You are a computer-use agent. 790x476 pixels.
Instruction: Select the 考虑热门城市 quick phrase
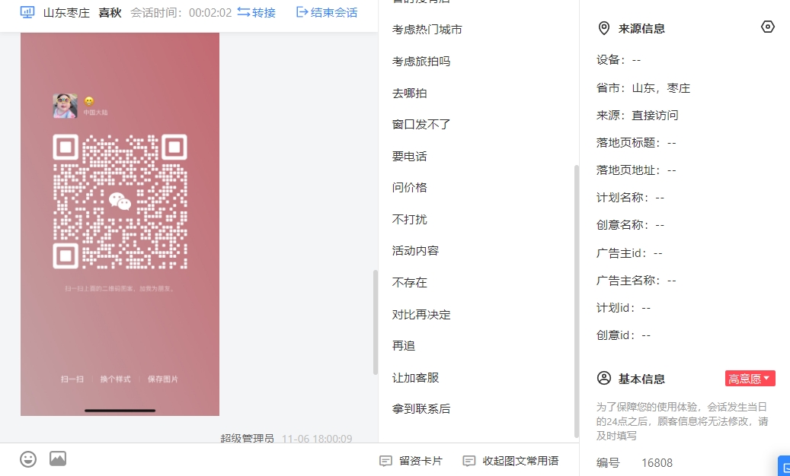click(x=427, y=30)
